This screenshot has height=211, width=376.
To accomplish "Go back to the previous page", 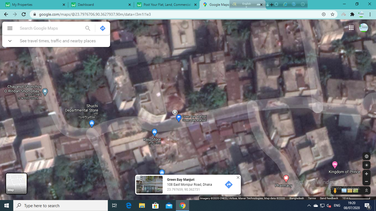I will pyautogui.click(x=6, y=14).
